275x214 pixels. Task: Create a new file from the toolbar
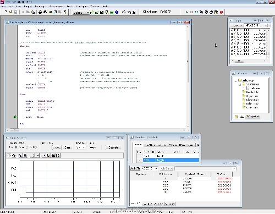tap(5, 12)
